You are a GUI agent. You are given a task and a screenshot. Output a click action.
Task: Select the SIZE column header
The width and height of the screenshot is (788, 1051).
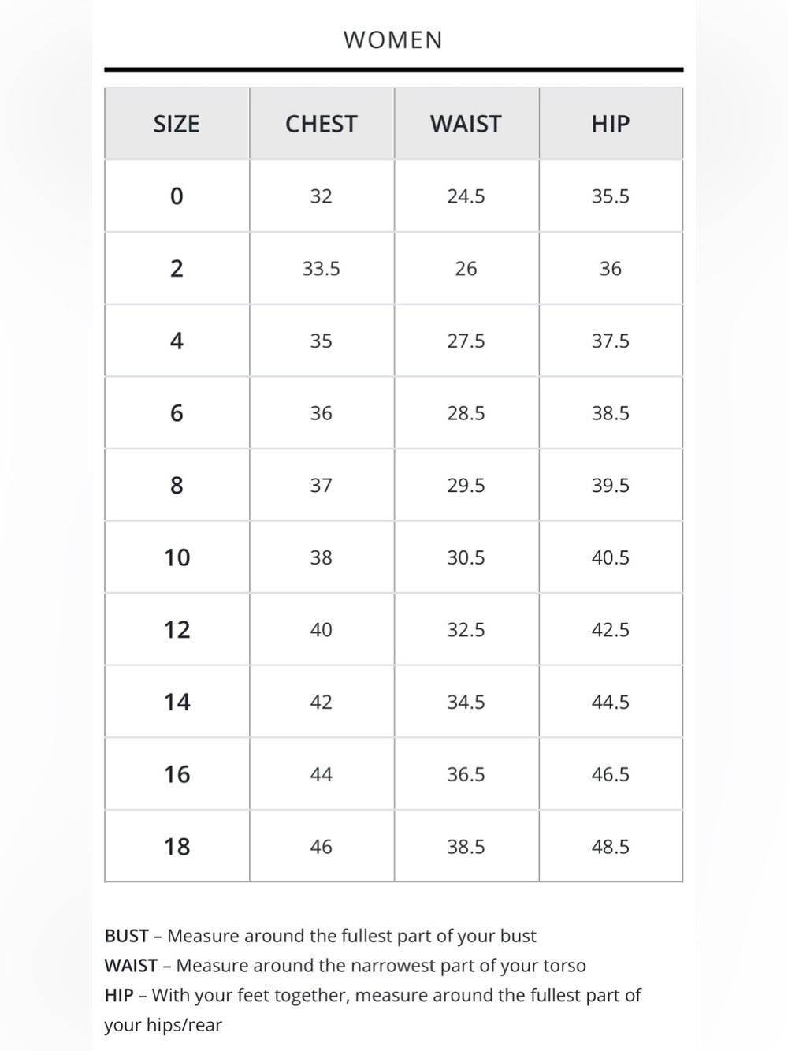[x=177, y=124]
